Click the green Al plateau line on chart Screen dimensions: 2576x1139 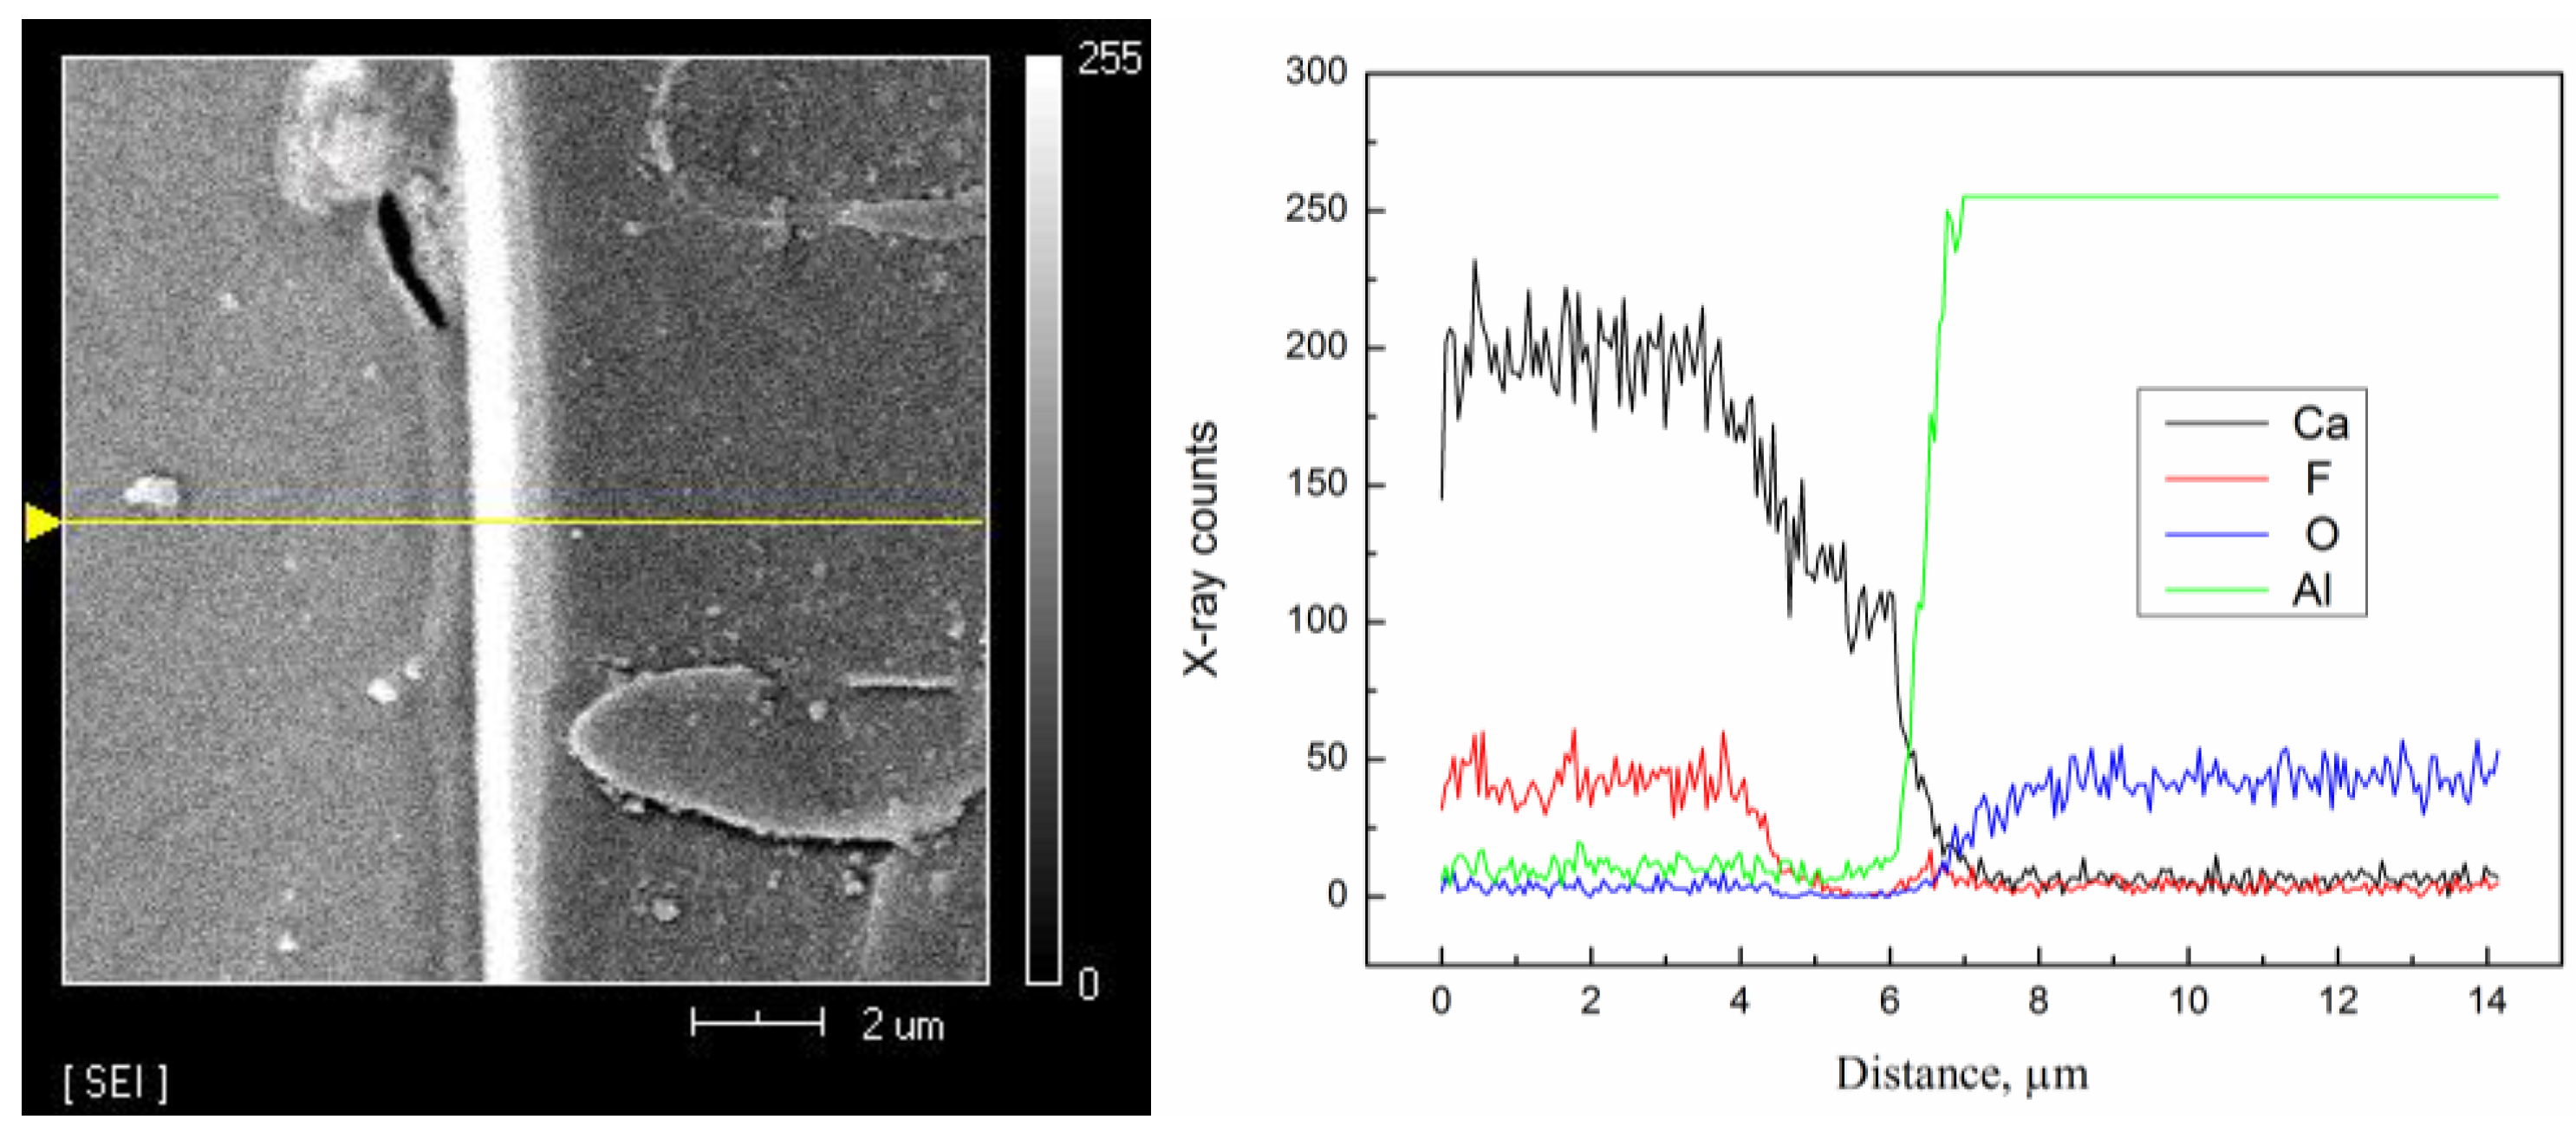pos(2230,197)
